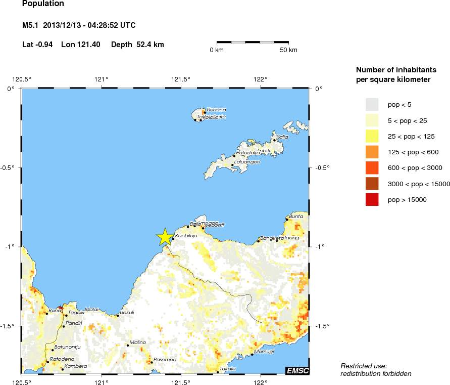Click the 'Mumugi' town label
Screen dimensions: 450x385
click(264, 352)
